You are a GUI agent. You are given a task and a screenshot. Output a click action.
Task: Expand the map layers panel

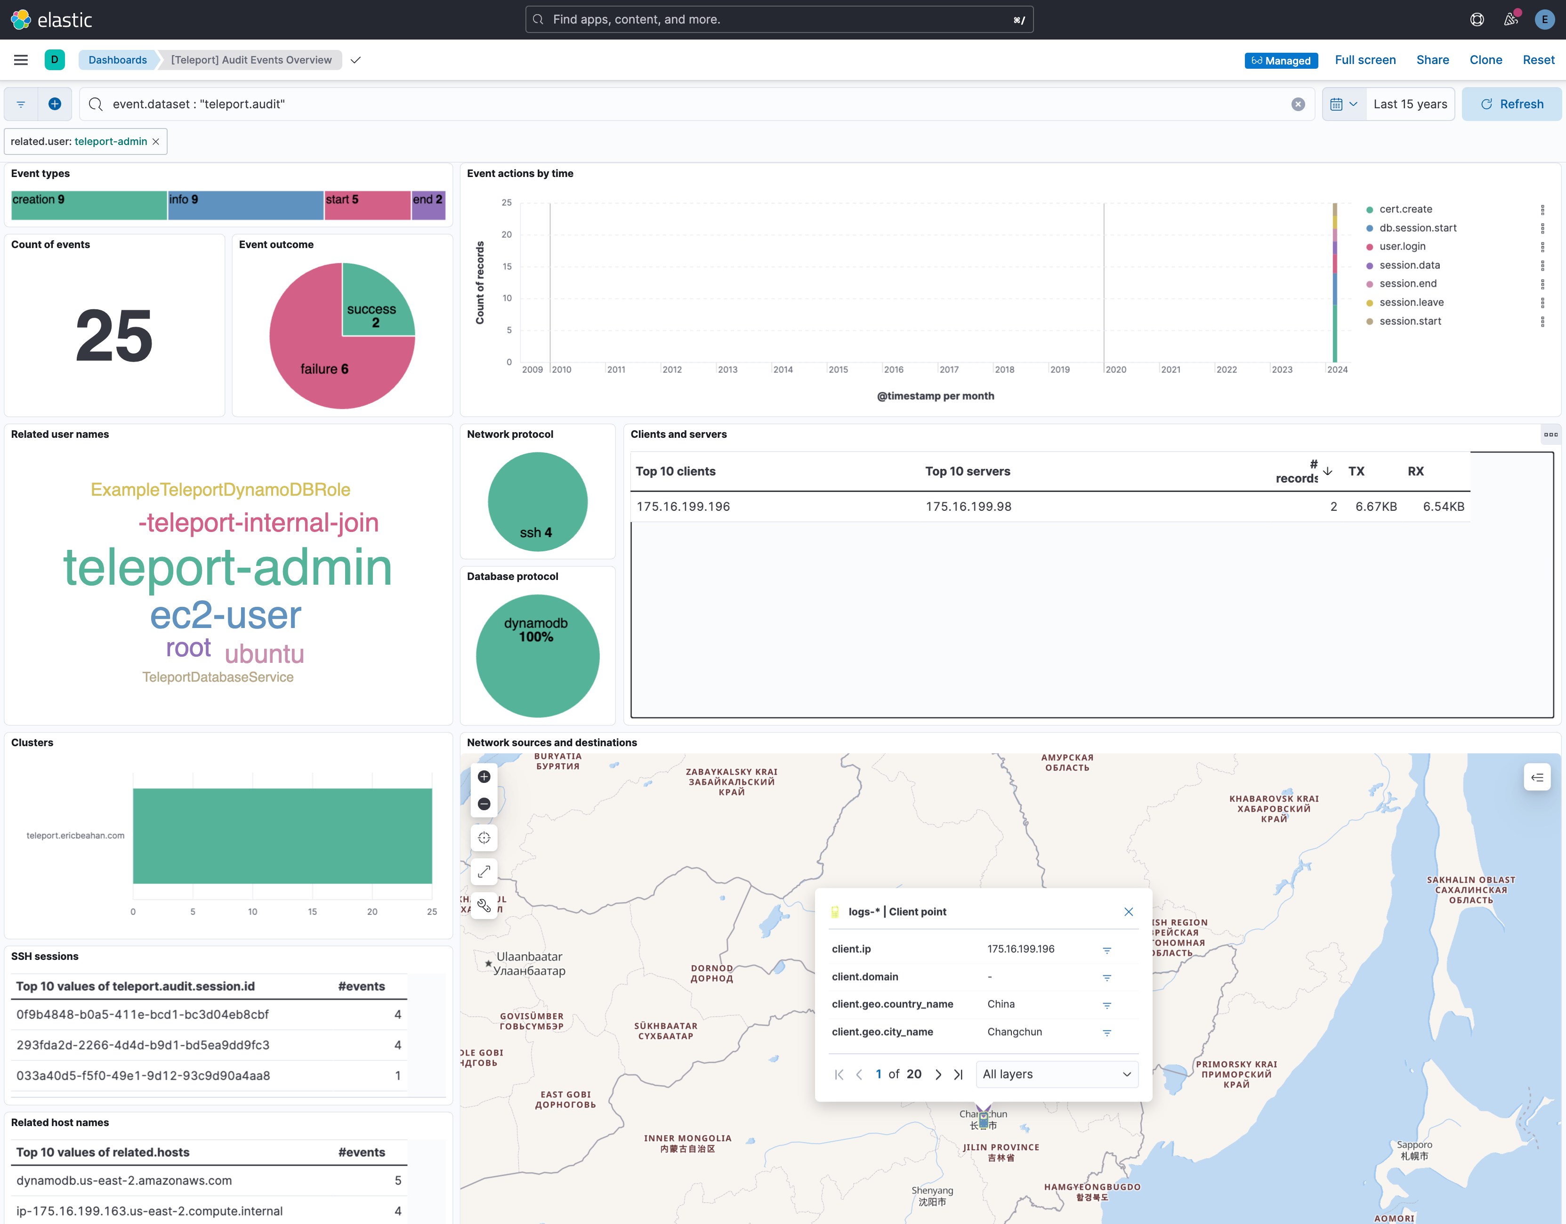tap(1537, 777)
